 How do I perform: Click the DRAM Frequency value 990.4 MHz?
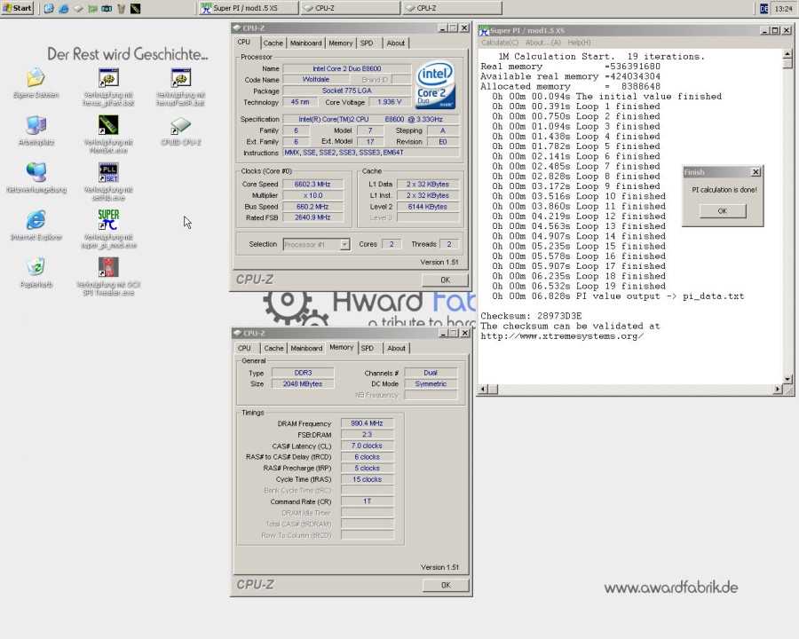pyautogui.click(x=367, y=423)
